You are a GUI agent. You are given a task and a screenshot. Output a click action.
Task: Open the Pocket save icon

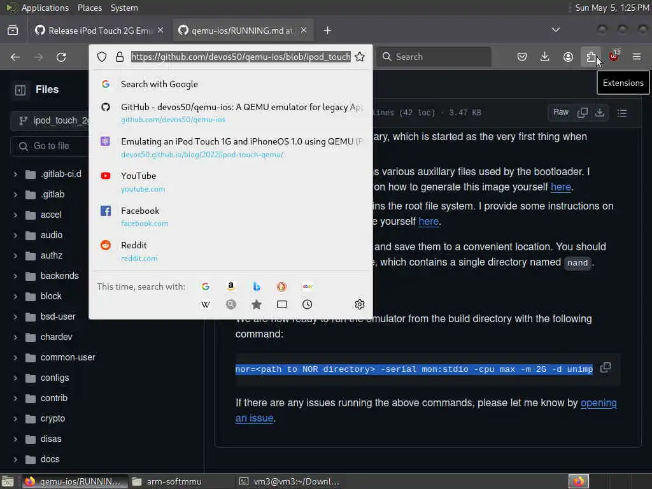(x=522, y=57)
